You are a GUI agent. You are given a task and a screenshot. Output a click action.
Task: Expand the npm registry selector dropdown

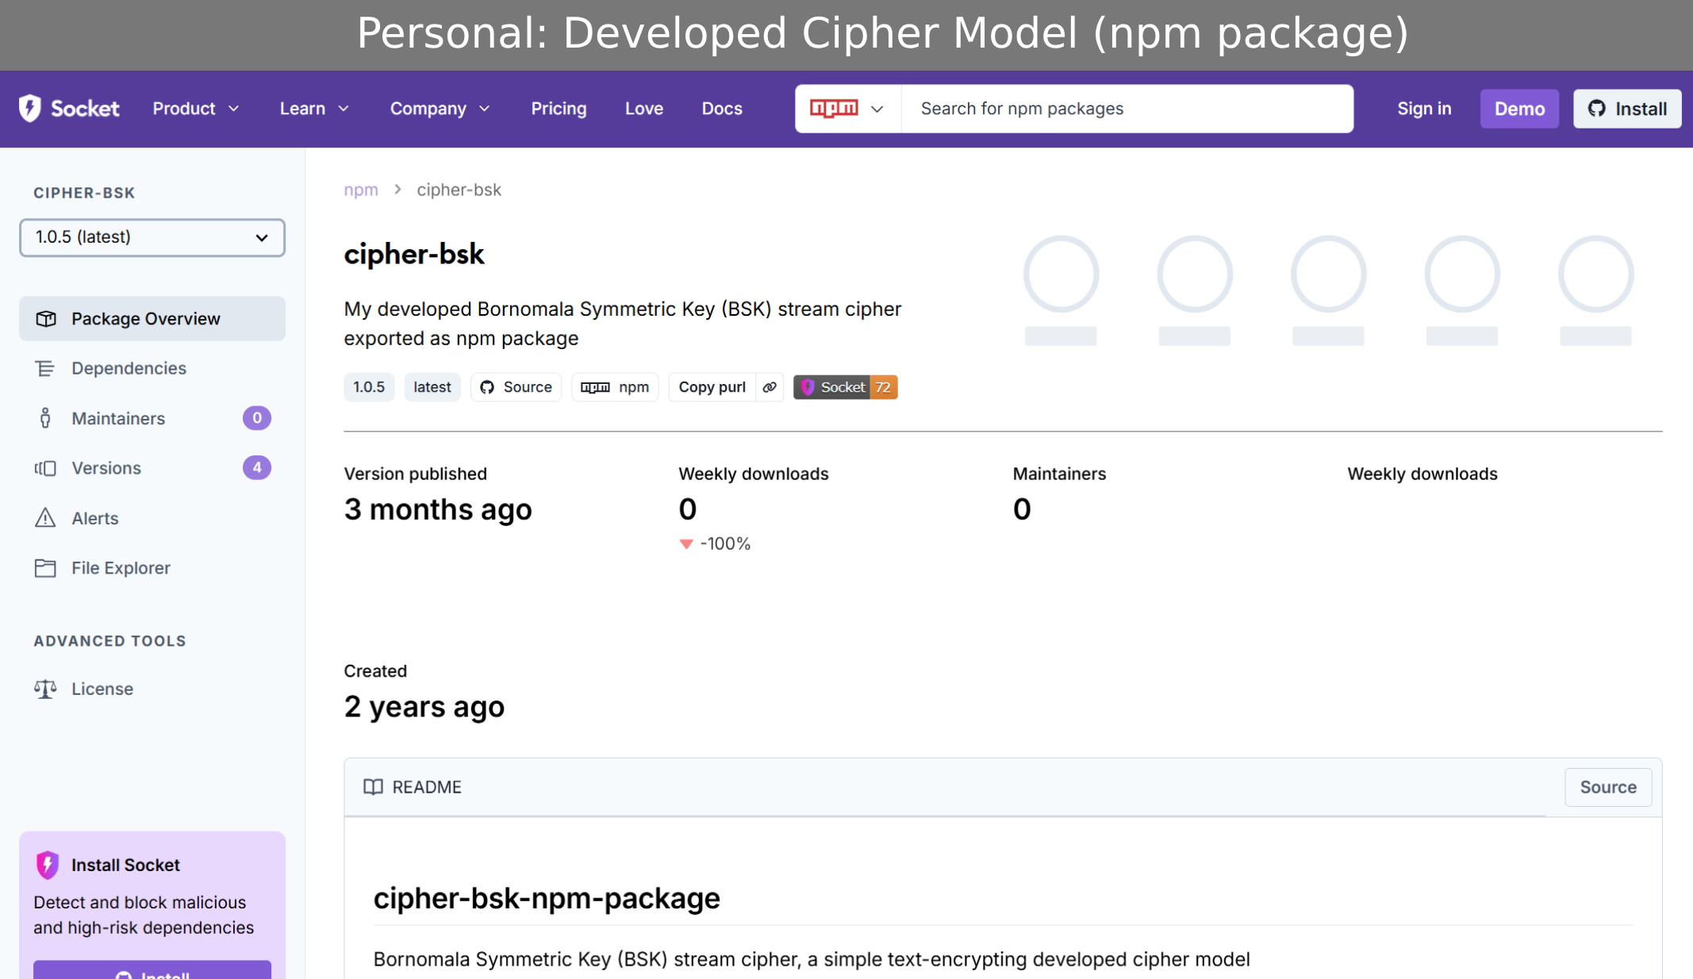pos(847,109)
